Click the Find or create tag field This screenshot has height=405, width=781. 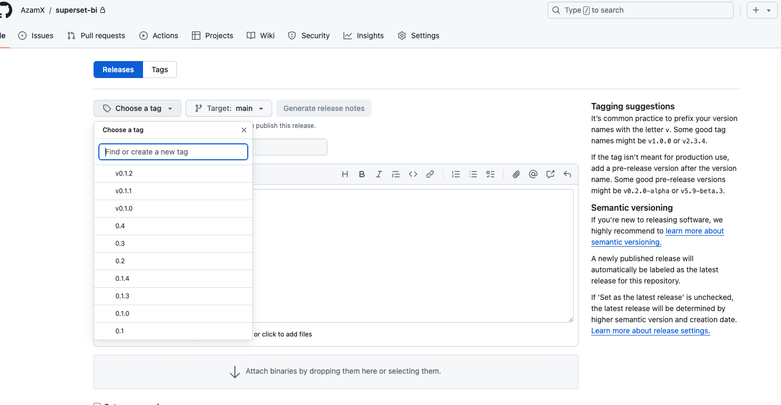click(x=173, y=152)
